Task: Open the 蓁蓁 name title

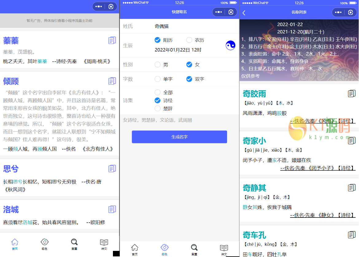Action: pyautogui.click(x=11, y=41)
